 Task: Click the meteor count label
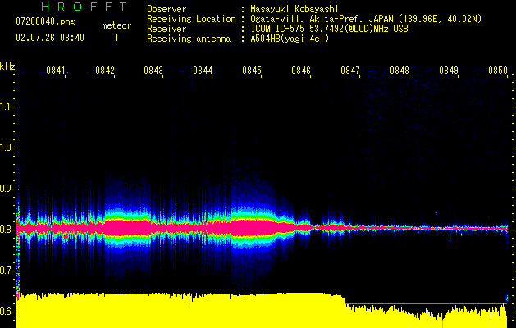pyautogui.click(x=116, y=25)
